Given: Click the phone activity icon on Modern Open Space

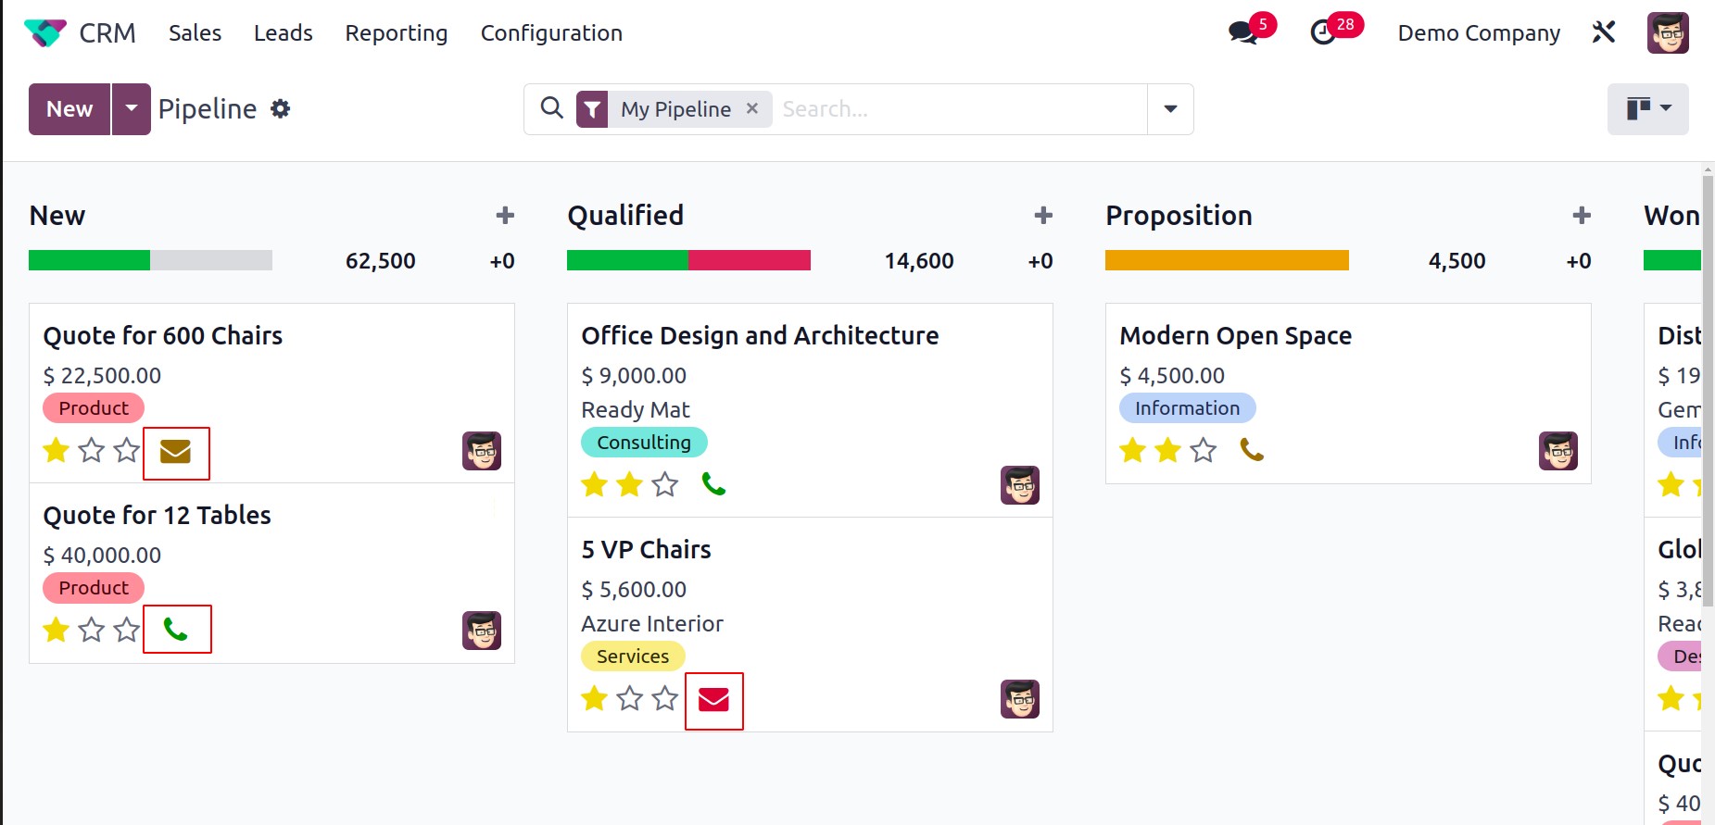Looking at the screenshot, I should 1252,450.
